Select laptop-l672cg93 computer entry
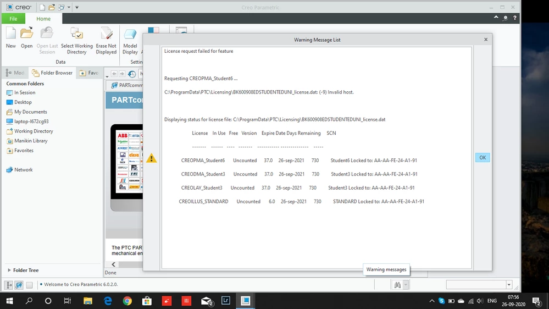The image size is (549, 309). [27, 122]
